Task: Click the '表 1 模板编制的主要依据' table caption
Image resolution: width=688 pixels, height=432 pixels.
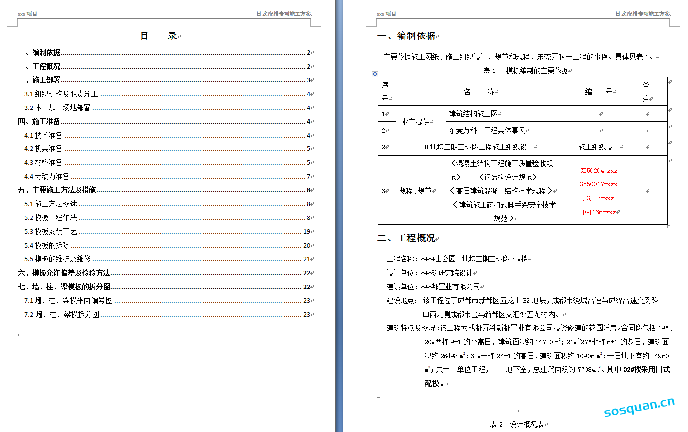Action: [x=526, y=71]
